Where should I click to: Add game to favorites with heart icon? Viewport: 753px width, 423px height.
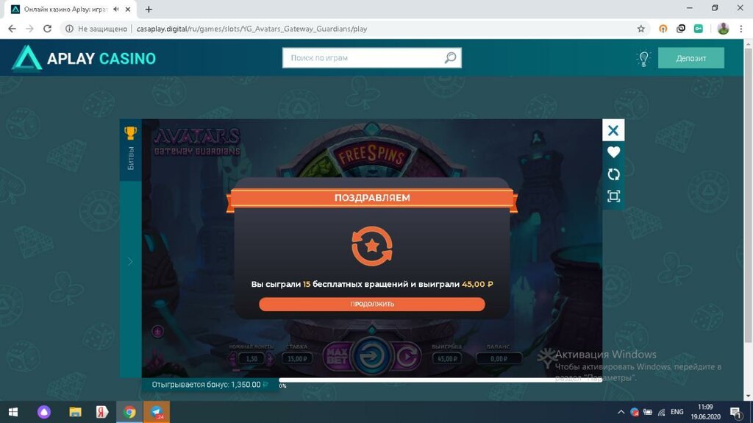(613, 152)
